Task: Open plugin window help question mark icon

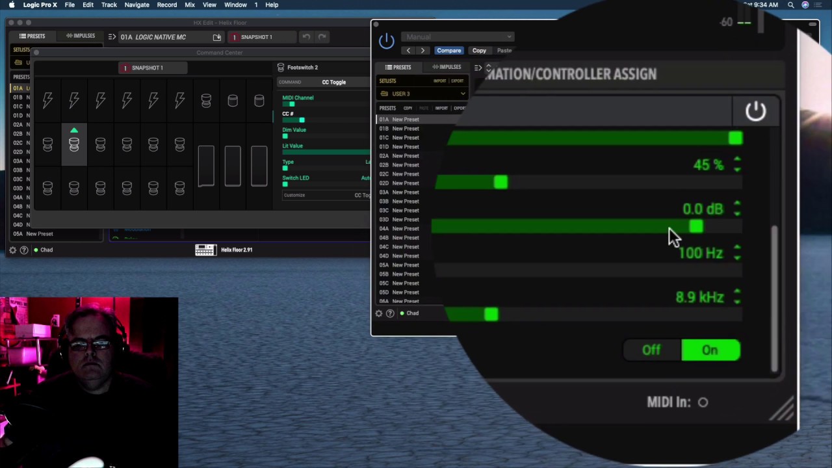Action: (x=390, y=313)
